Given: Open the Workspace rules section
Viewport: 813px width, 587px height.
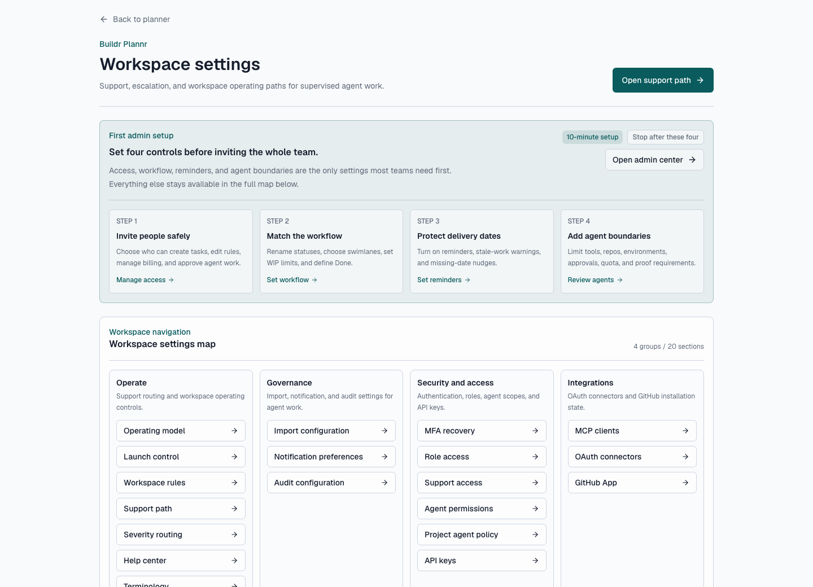Looking at the screenshot, I should (181, 483).
